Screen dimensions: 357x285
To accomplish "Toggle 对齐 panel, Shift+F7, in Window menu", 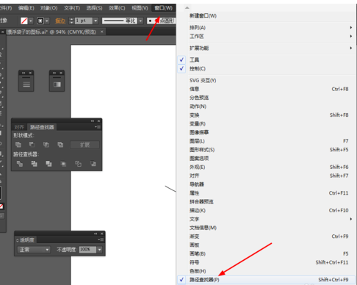I will (x=266, y=176).
